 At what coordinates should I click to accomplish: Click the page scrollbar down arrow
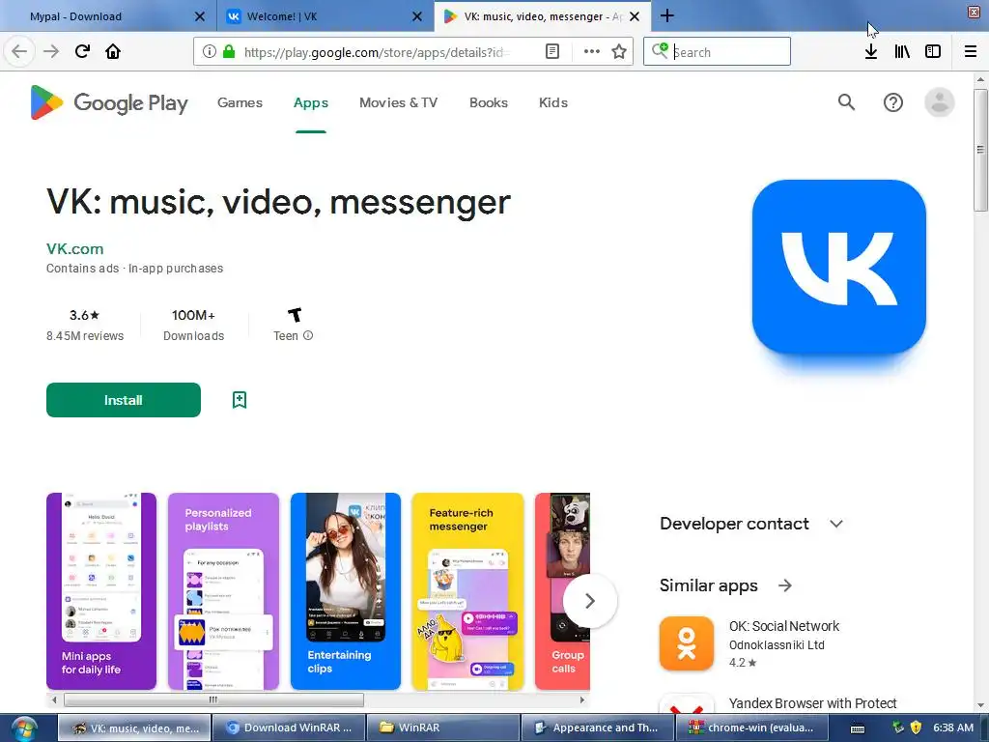(x=980, y=705)
